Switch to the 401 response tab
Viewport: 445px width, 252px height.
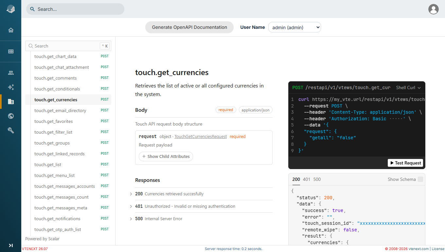tap(306, 179)
